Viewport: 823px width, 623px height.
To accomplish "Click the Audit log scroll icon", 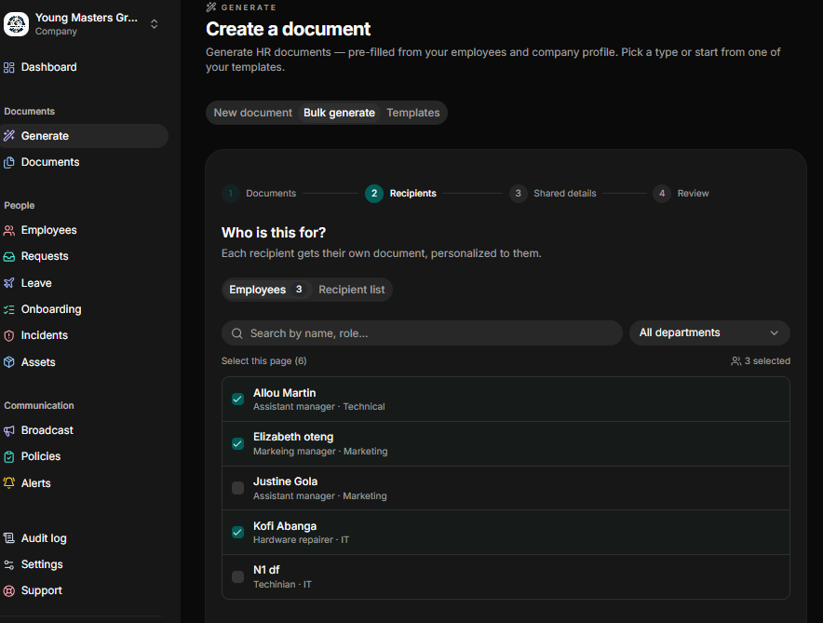I will [x=9, y=538].
